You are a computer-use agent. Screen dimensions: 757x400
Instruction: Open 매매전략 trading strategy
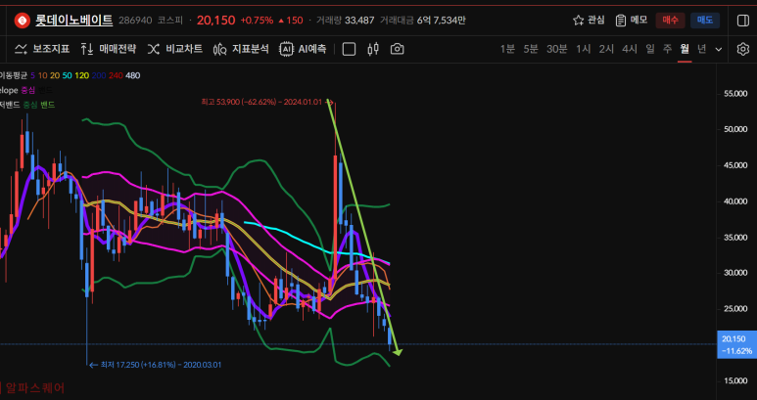pyautogui.click(x=108, y=49)
